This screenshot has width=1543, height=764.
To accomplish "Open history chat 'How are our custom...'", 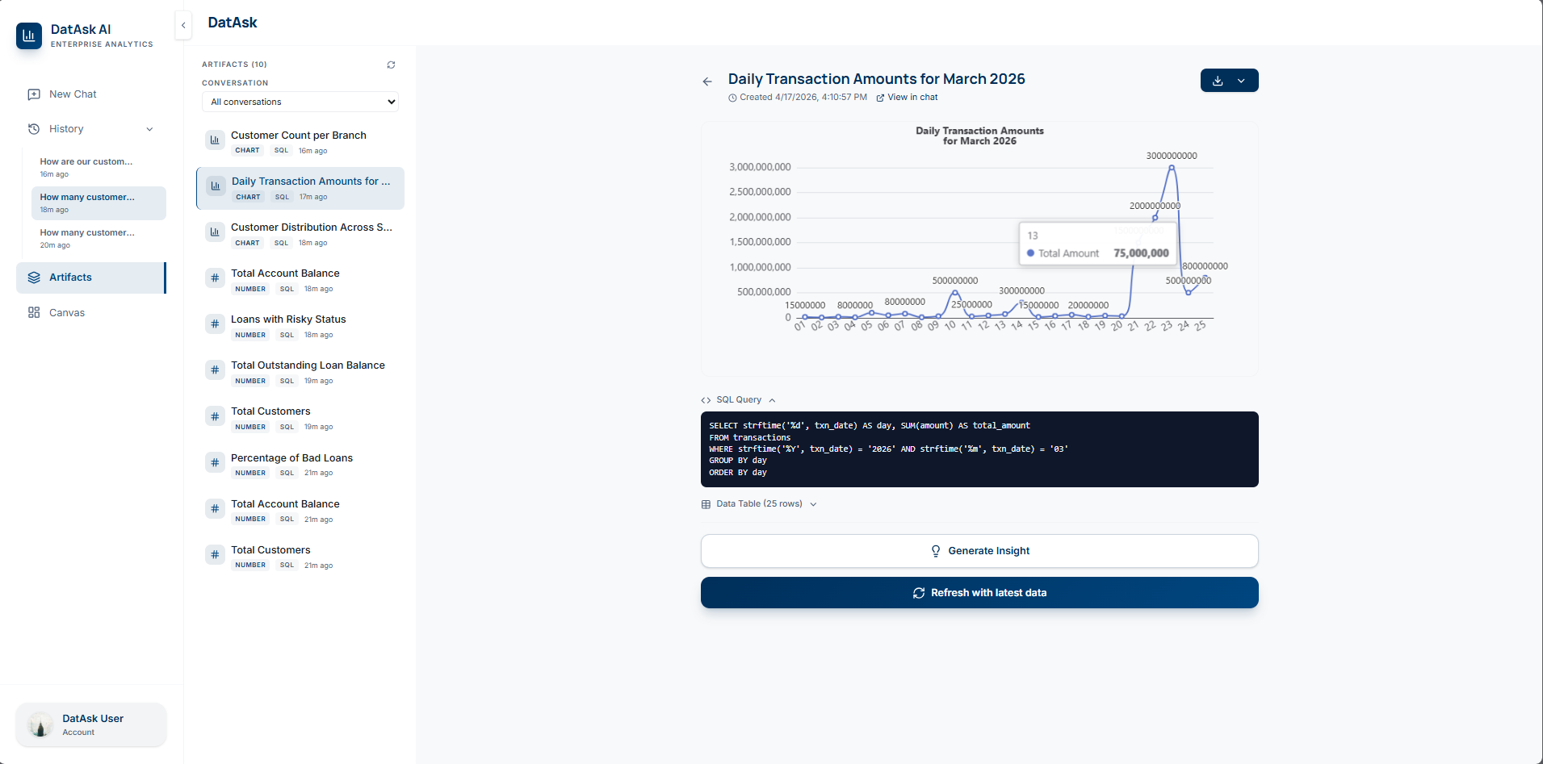I will (x=99, y=167).
